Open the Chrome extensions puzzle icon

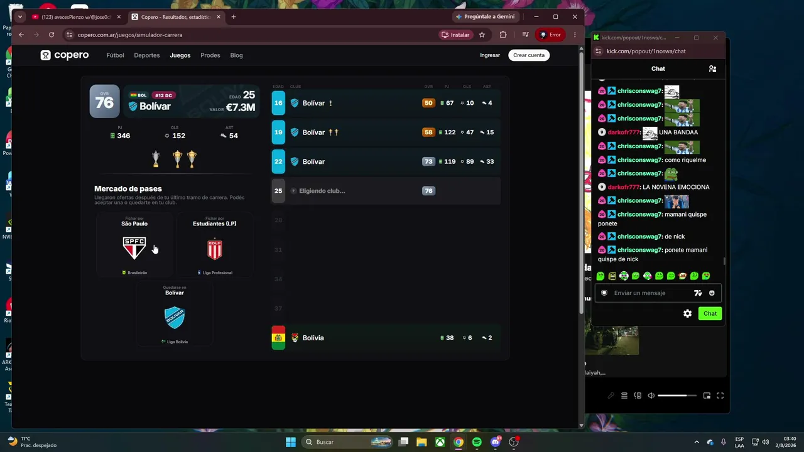503,35
